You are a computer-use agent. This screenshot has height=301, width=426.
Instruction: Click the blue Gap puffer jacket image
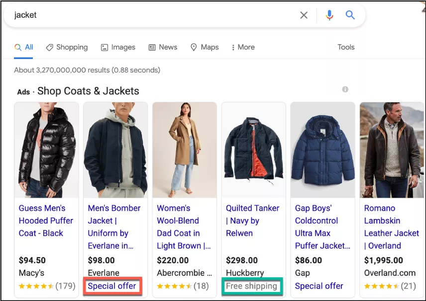(323, 150)
